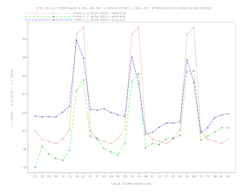Click the vertical y-axis title F.F_MEAN | O.O_MEAN
The image size is (249, 192).
tap(12, 99)
